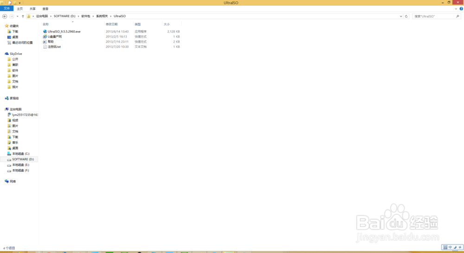Open Help with the blue question icon
Viewport: 464px width, 253px height.
[x=461, y=8]
